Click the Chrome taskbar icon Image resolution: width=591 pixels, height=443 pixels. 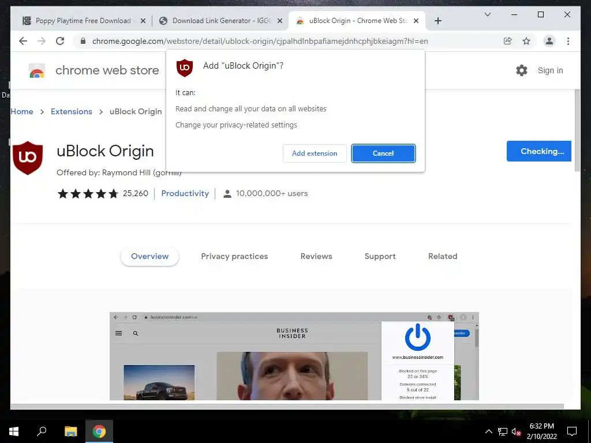pos(99,431)
